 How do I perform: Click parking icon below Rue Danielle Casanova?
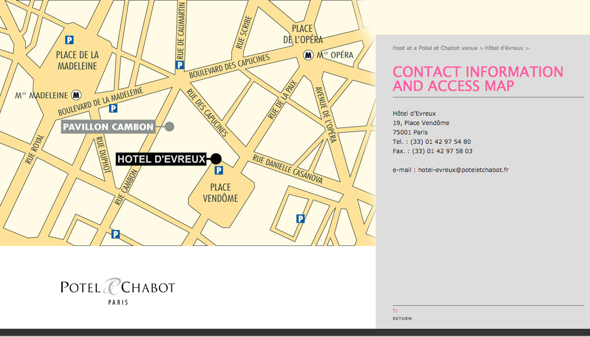tap(300, 219)
